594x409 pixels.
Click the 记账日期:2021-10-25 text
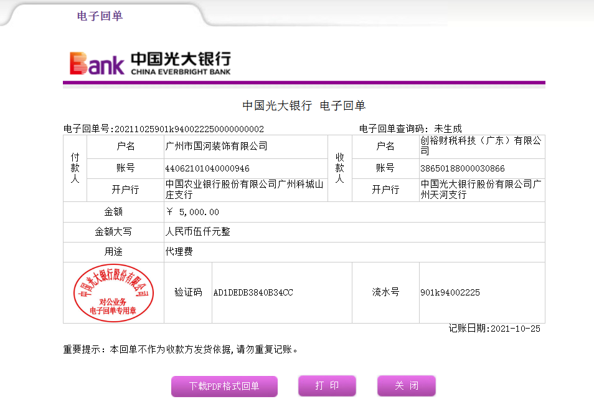coord(494,329)
